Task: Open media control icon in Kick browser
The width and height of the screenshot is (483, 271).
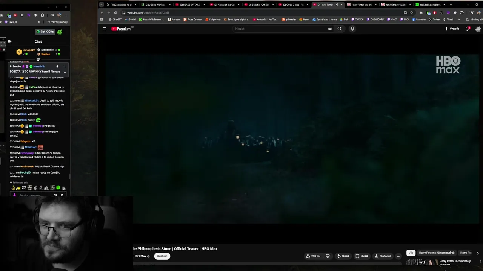Action: (x=52, y=15)
